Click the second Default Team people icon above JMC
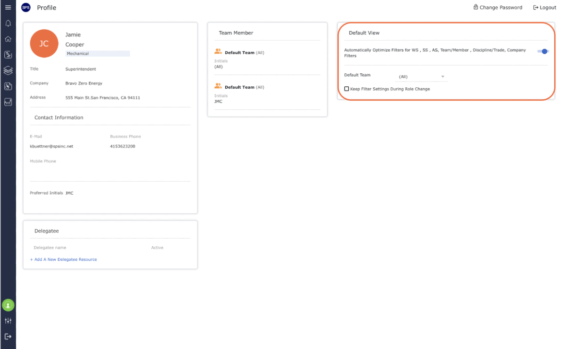This screenshot has height=349, width=562. pyautogui.click(x=218, y=86)
